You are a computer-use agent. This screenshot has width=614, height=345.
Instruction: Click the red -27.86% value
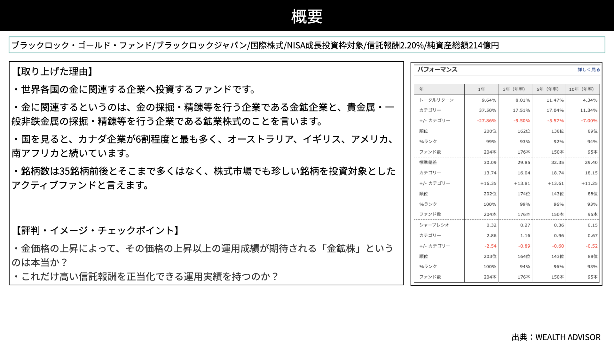(487, 121)
